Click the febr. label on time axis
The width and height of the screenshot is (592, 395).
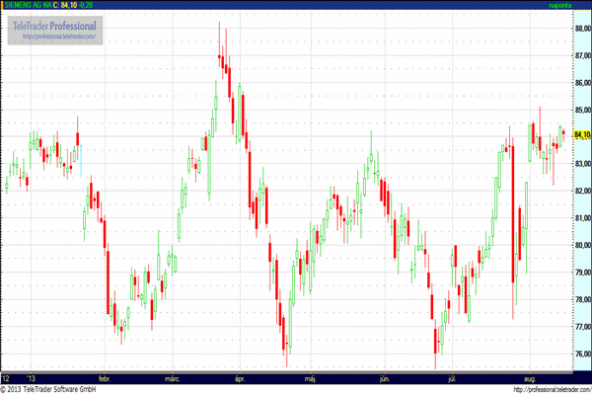click(x=107, y=377)
